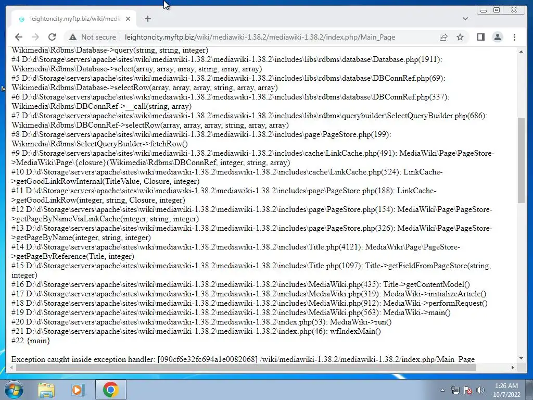Viewport: 533px width, 400px height.
Task: Click the horizontal scrollbar thumb
Action: tap(246, 367)
